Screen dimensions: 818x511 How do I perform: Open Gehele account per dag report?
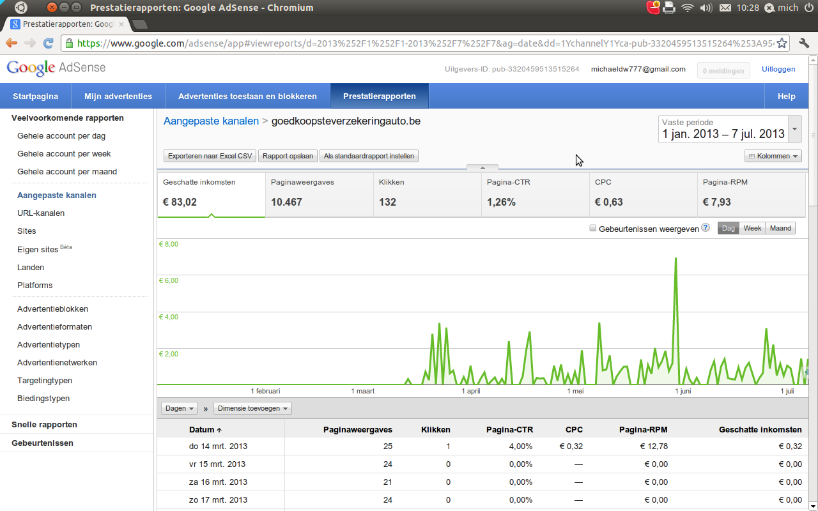pyautogui.click(x=61, y=136)
